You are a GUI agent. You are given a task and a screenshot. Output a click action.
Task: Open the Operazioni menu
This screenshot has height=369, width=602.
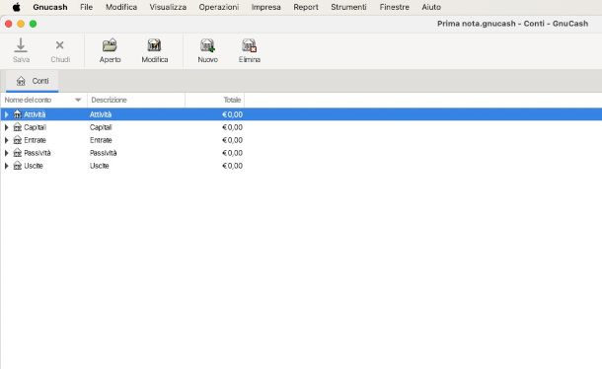coord(219,7)
